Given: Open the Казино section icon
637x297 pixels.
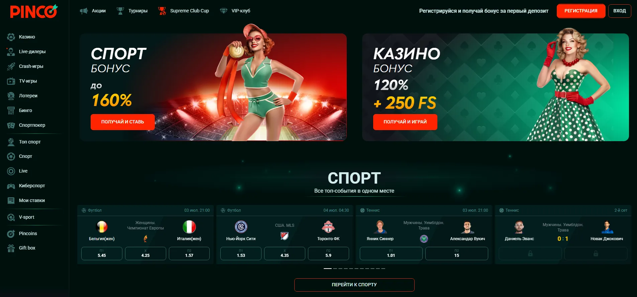Looking at the screenshot, I should pos(11,37).
